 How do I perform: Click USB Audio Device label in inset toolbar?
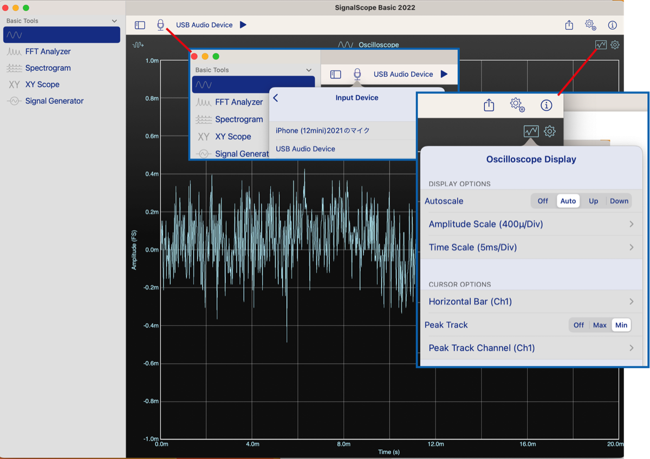point(403,74)
